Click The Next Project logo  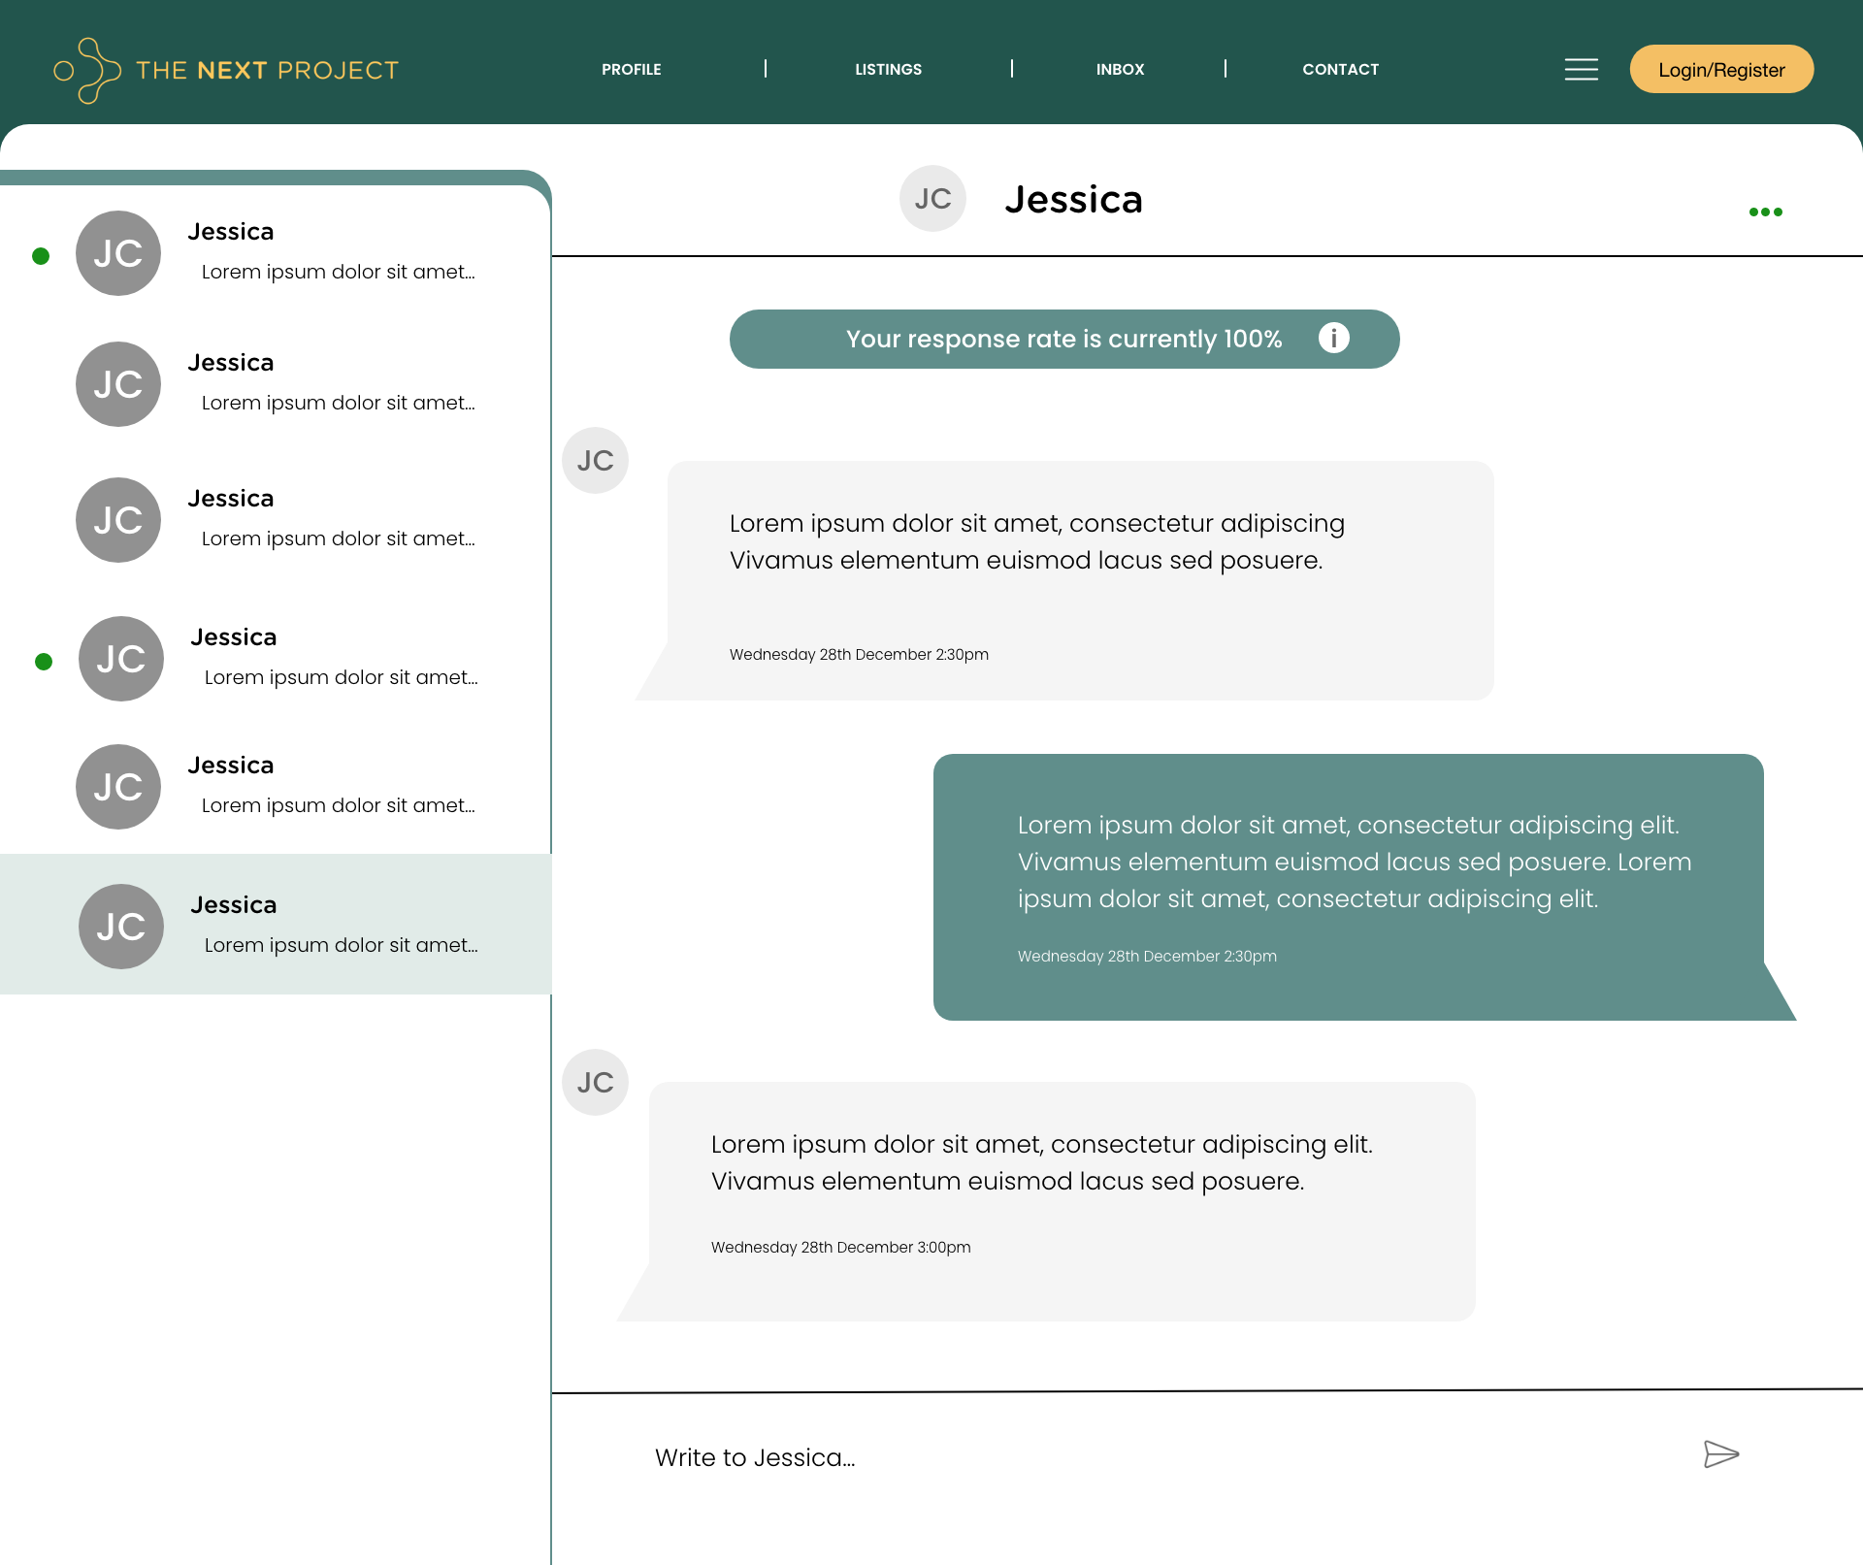[226, 70]
